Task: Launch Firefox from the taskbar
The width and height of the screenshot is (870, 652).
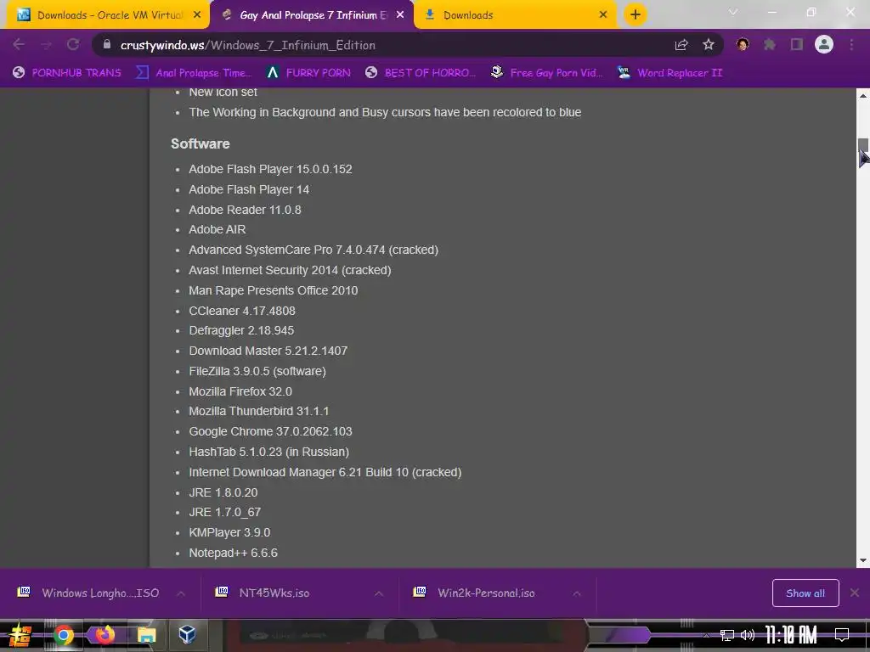Action: 105,635
